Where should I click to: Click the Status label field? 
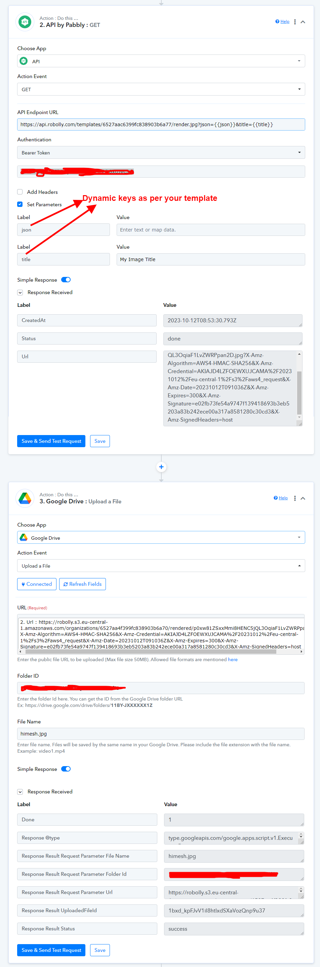87,338
